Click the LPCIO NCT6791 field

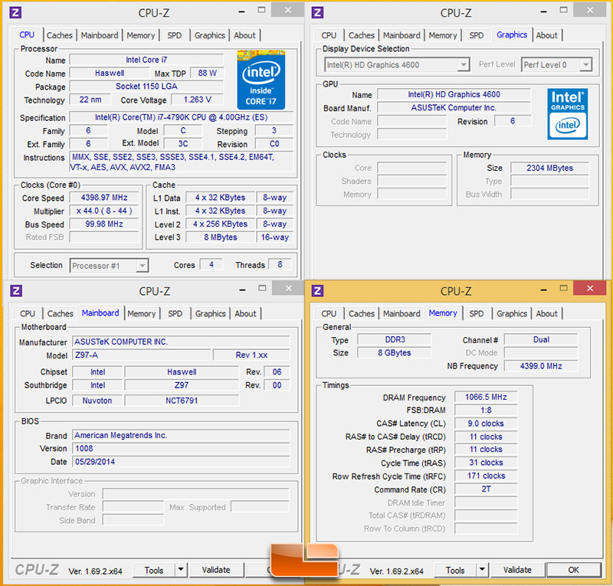click(182, 401)
